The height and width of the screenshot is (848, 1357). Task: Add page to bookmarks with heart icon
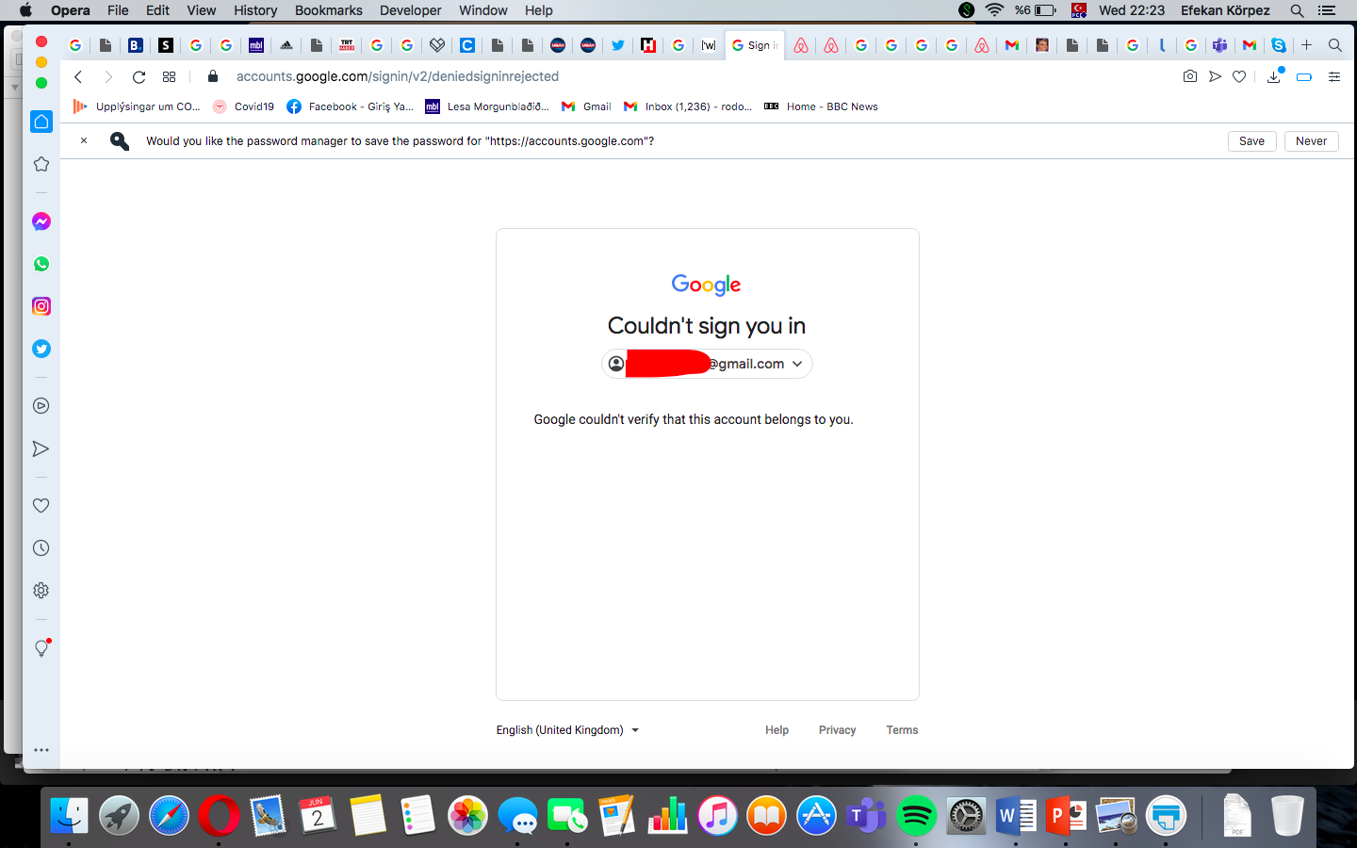pos(1240,76)
